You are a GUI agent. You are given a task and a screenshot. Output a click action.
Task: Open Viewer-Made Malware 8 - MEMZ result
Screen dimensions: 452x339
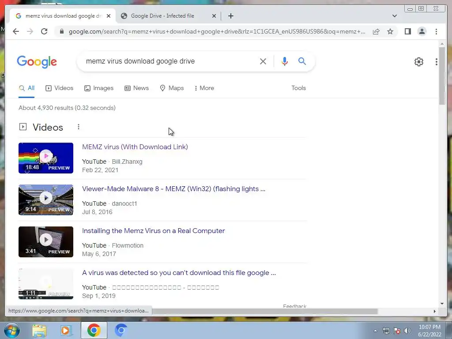tap(173, 189)
